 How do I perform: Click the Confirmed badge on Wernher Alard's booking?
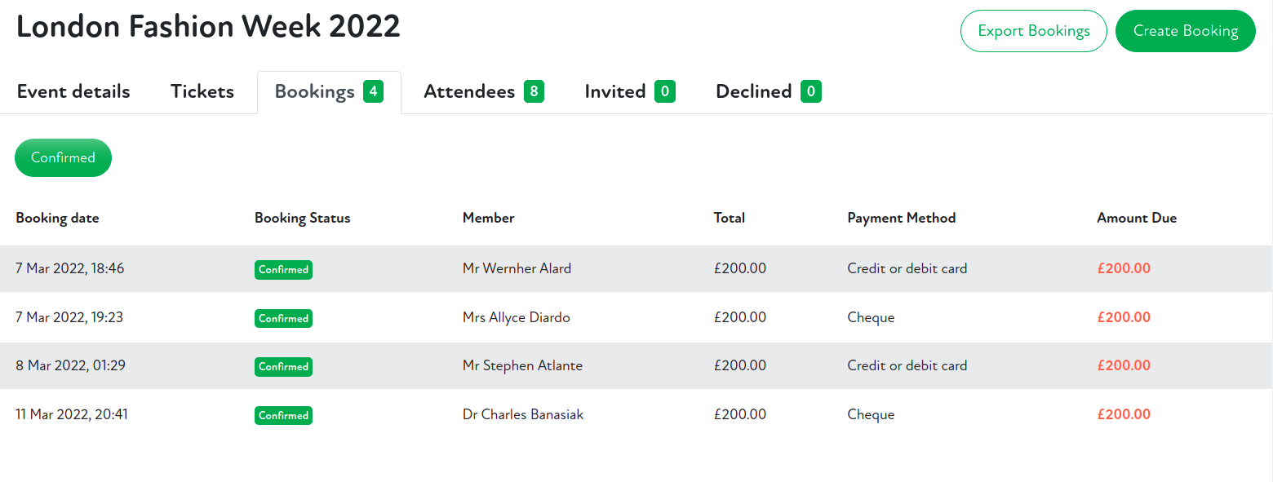(x=283, y=269)
